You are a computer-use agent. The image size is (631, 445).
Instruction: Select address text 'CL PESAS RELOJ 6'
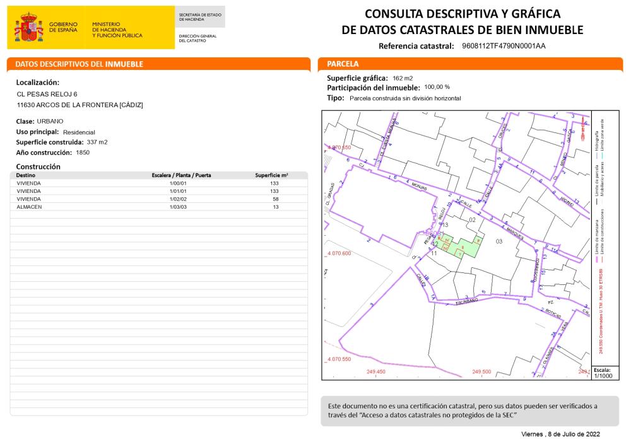click(x=47, y=94)
